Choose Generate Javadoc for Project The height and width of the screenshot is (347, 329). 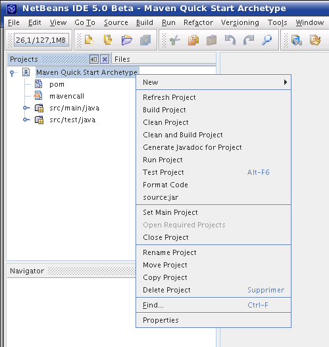coord(213,147)
